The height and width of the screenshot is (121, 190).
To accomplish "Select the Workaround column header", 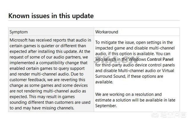I will pos(107,32).
